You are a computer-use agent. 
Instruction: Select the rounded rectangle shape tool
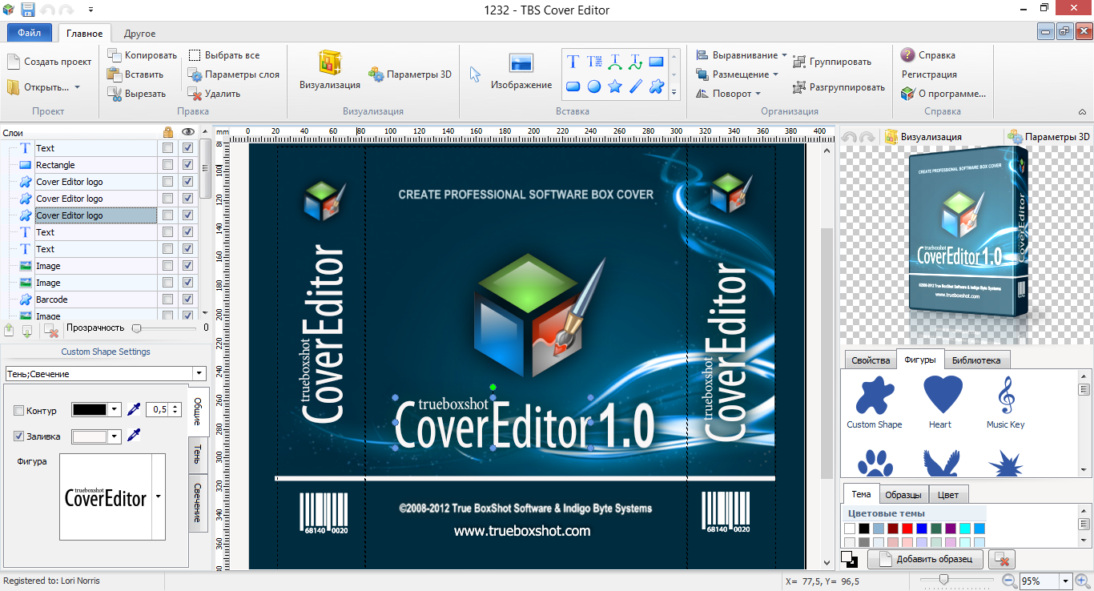pyautogui.click(x=573, y=86)
